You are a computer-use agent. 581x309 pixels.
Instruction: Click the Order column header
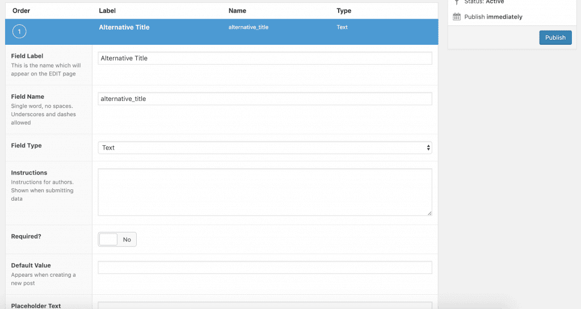[x=21, y=11]
